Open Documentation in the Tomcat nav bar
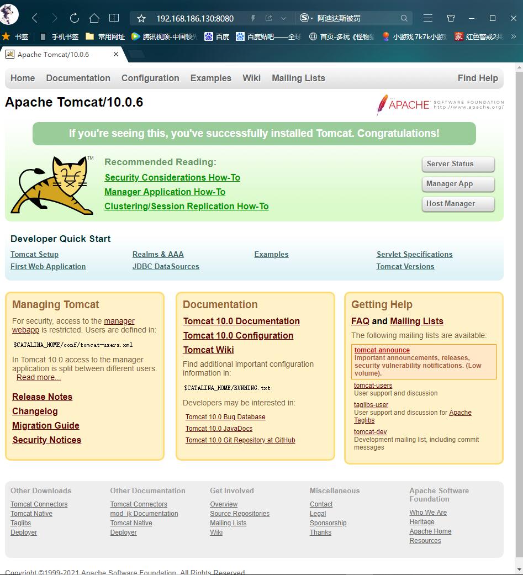This screenshot has width=523, height=575. 78,78
